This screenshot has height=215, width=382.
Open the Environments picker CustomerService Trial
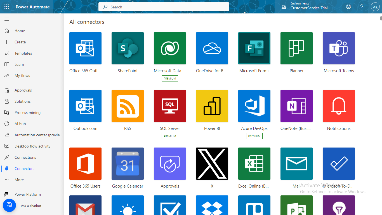(309, 7)
